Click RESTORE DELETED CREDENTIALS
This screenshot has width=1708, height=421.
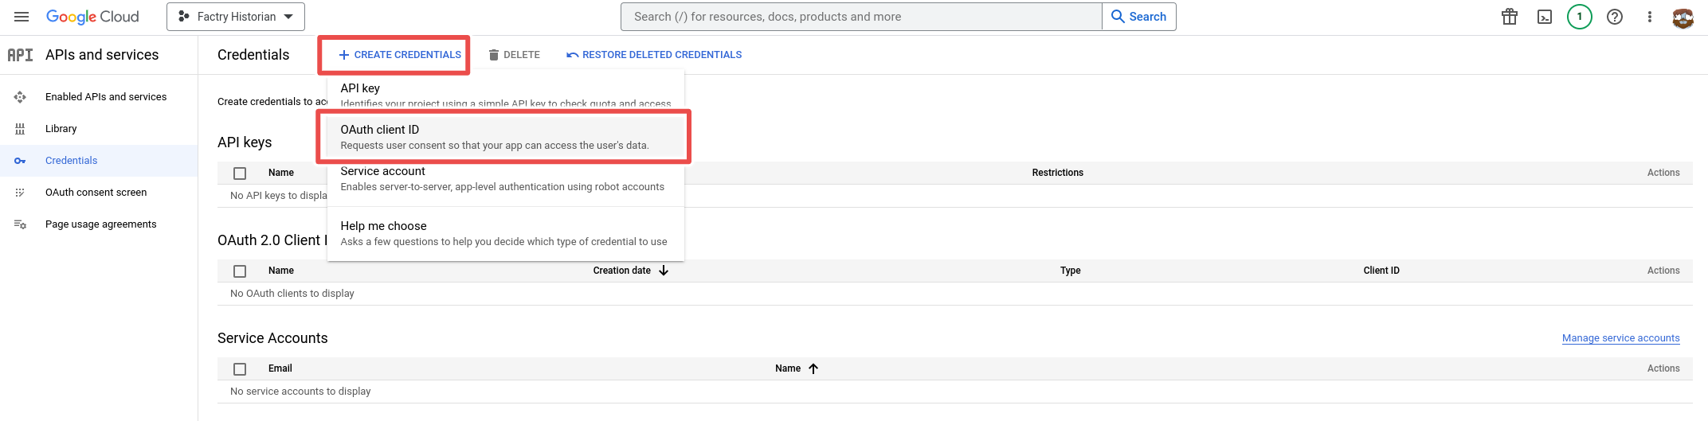[654, 55]
